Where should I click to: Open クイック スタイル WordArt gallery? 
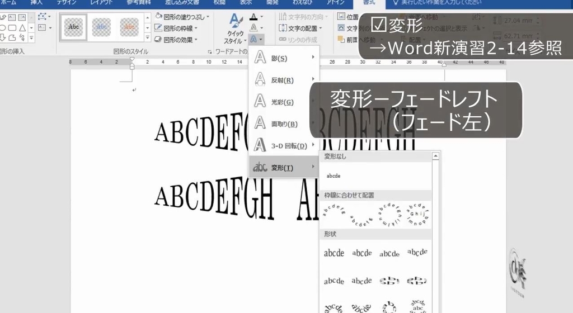click(x=235, y=29)
